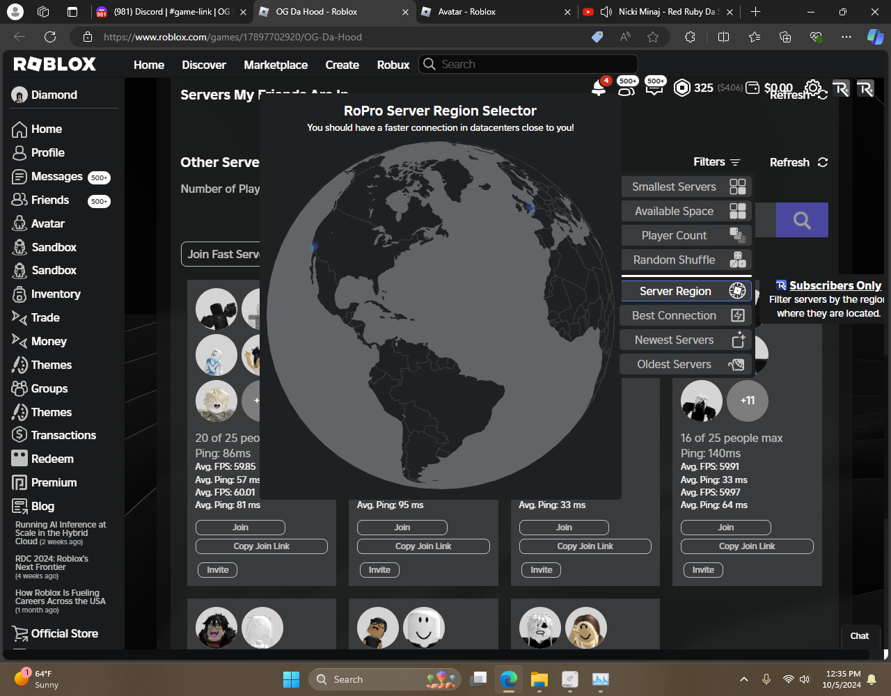
Task: Open Money in the sidebar
Action: tap(40, 341)
